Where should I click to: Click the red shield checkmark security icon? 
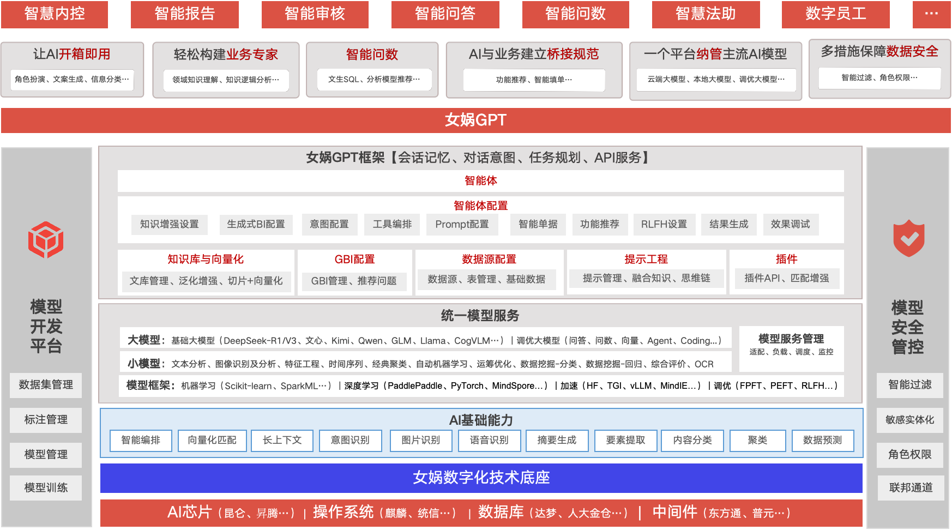pos(908,238)
